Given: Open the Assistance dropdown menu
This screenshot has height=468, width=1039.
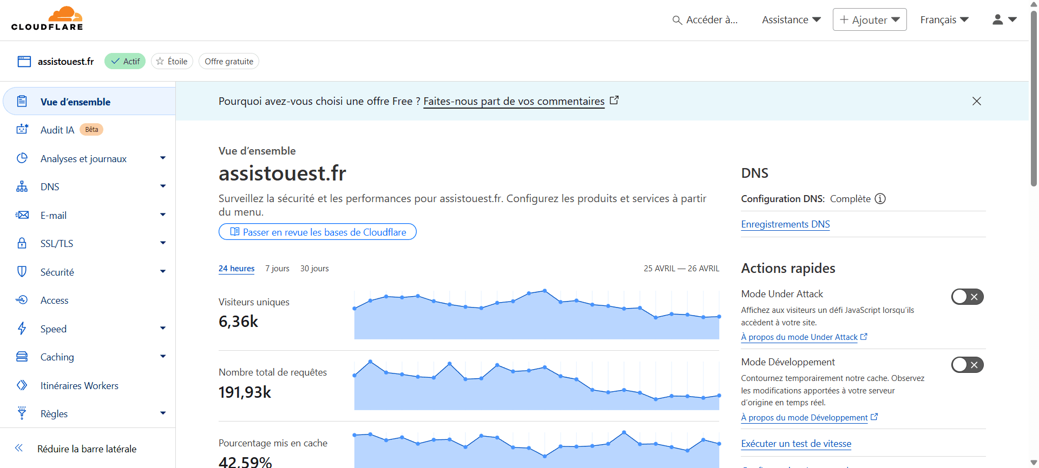Looking at the screenshot, I should [x=791, y=19].
